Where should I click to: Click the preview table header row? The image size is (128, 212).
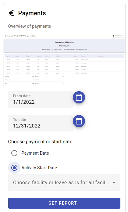(64, 56)
